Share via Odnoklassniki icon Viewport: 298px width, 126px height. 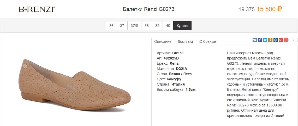(x=270, y=40)
